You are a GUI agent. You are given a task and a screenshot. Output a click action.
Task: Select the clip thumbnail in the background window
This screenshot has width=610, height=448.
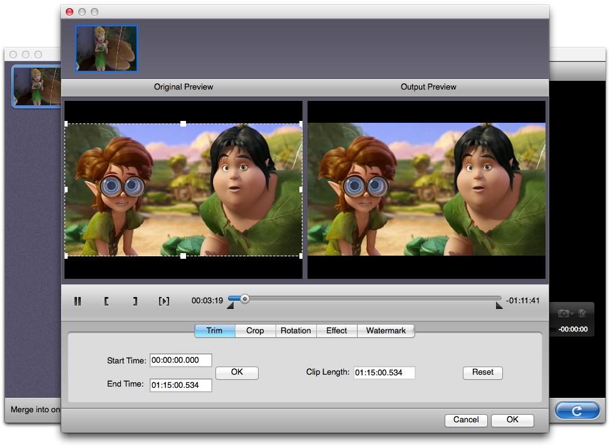click(x=37, y=86)
